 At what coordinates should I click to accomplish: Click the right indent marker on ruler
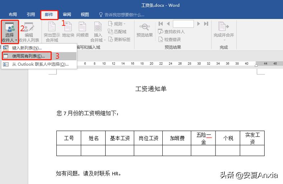[256, 65]
